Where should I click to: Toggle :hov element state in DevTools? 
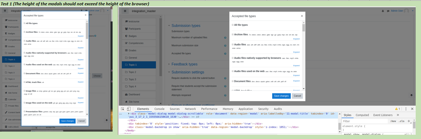pyautogui.click(x=393, y=121)
